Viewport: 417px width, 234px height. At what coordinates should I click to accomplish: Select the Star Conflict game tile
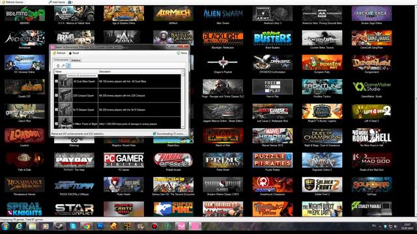[74, 209]
